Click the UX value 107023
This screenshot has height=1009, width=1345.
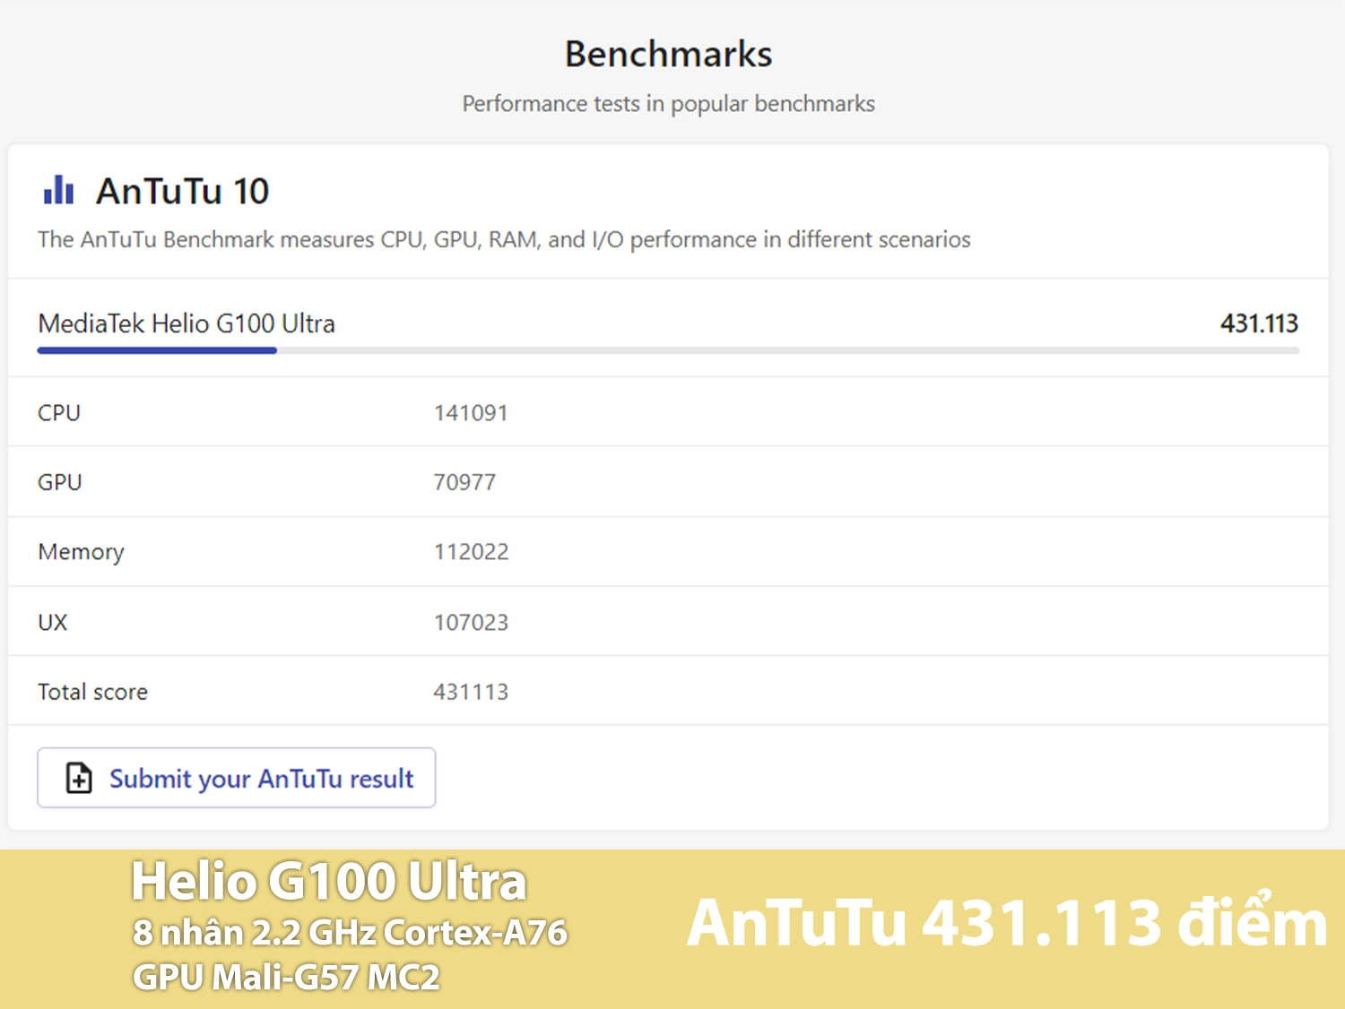(471, 622)
